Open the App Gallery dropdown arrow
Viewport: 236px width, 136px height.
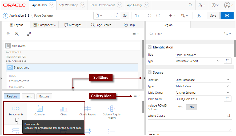[x=146, y=5]
